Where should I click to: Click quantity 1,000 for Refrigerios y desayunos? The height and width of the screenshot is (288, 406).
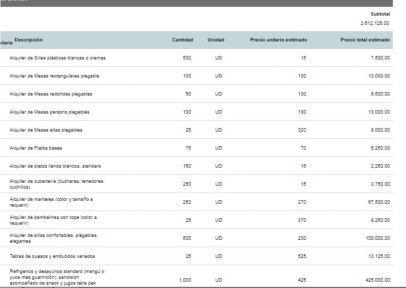(x=185, y=280)
